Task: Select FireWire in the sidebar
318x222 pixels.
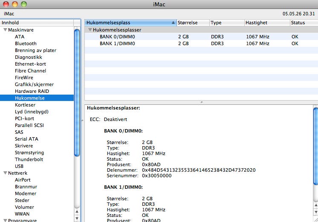Action: (24, 78)
